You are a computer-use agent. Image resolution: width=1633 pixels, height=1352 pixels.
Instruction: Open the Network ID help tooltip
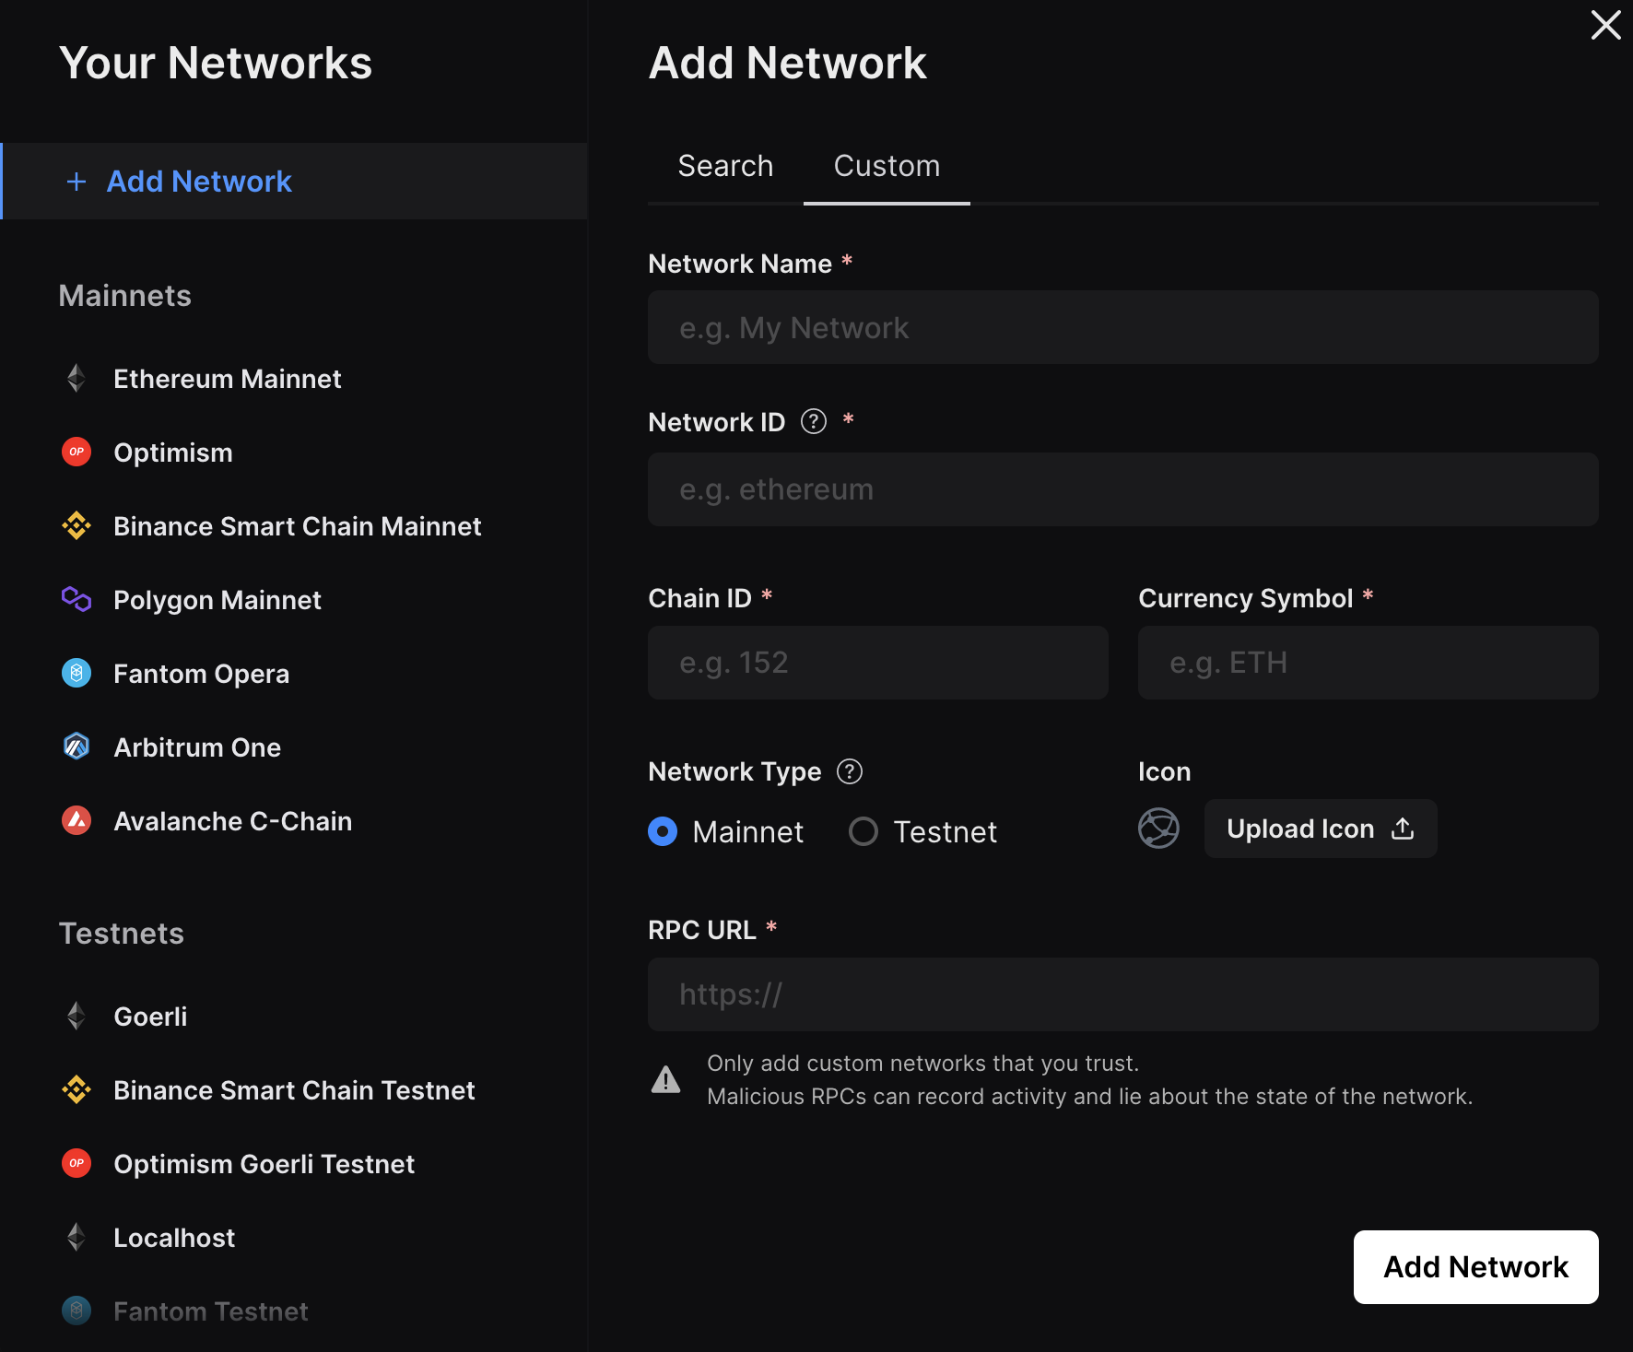coord(813,421)
